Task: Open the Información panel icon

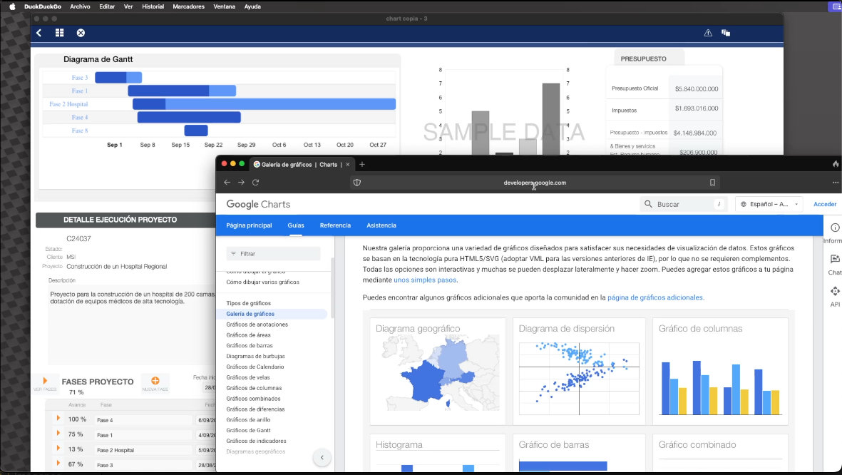Action: [835, 228]
